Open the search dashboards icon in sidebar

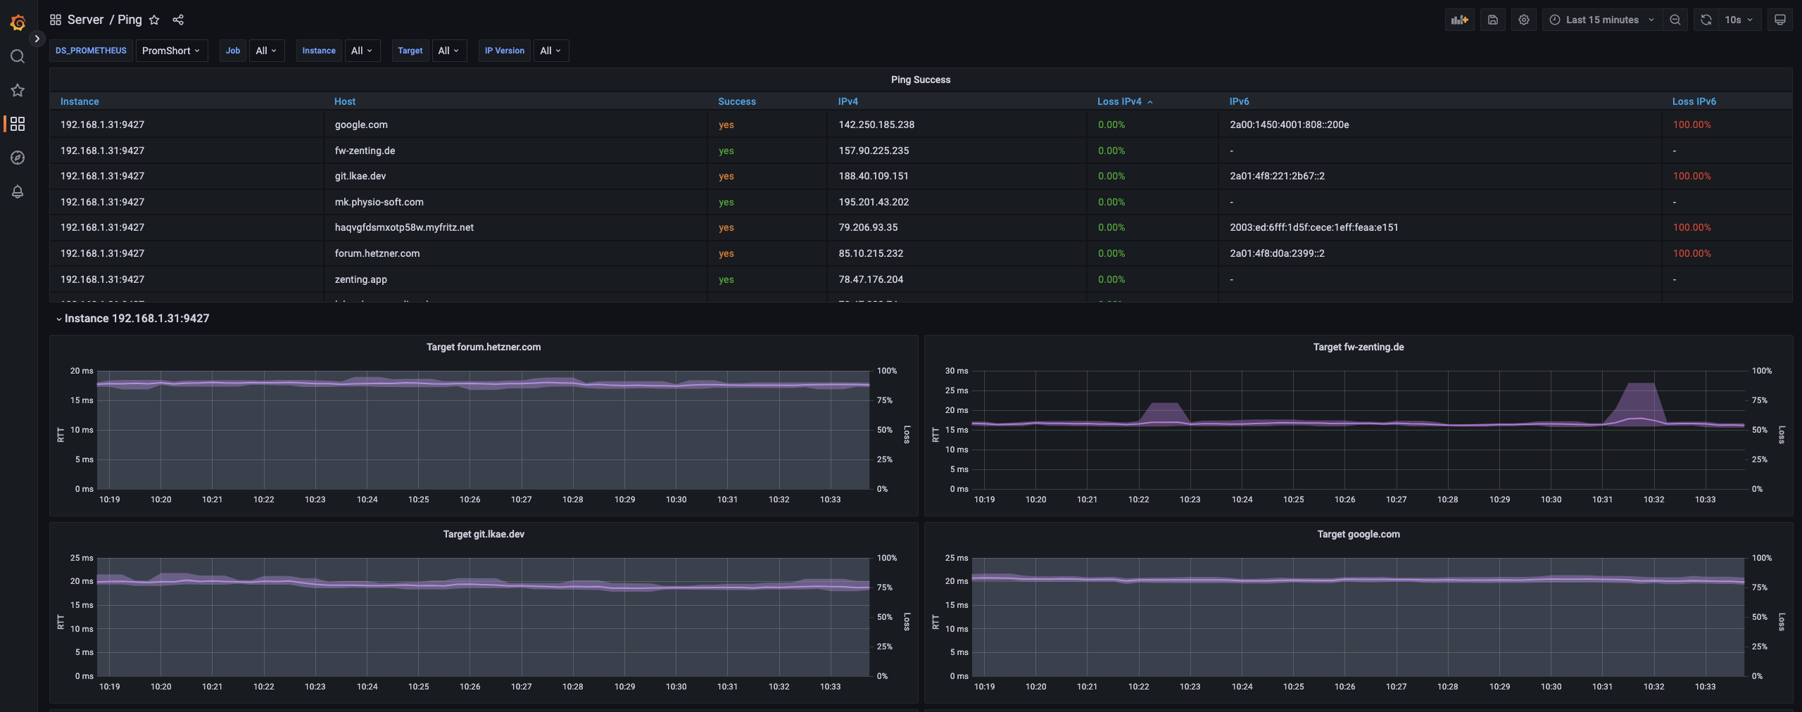click(x=18, y=56)
